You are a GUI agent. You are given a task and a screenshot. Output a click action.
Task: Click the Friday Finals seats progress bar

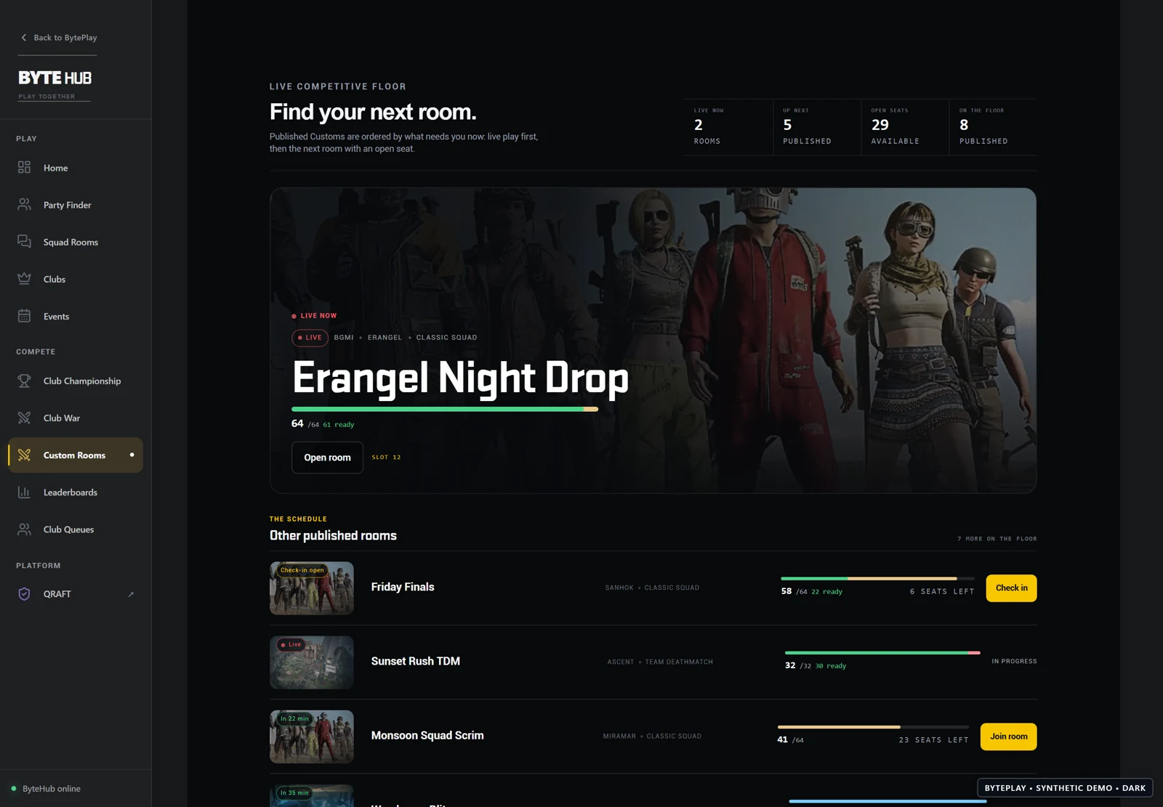tap(877, 579)
